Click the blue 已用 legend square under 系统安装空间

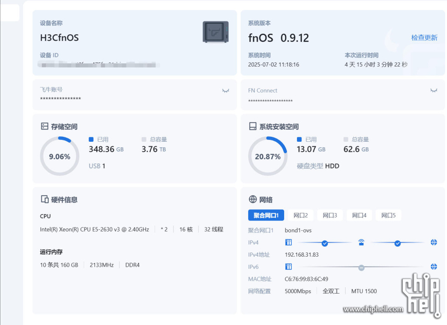[x=299, y=139]
